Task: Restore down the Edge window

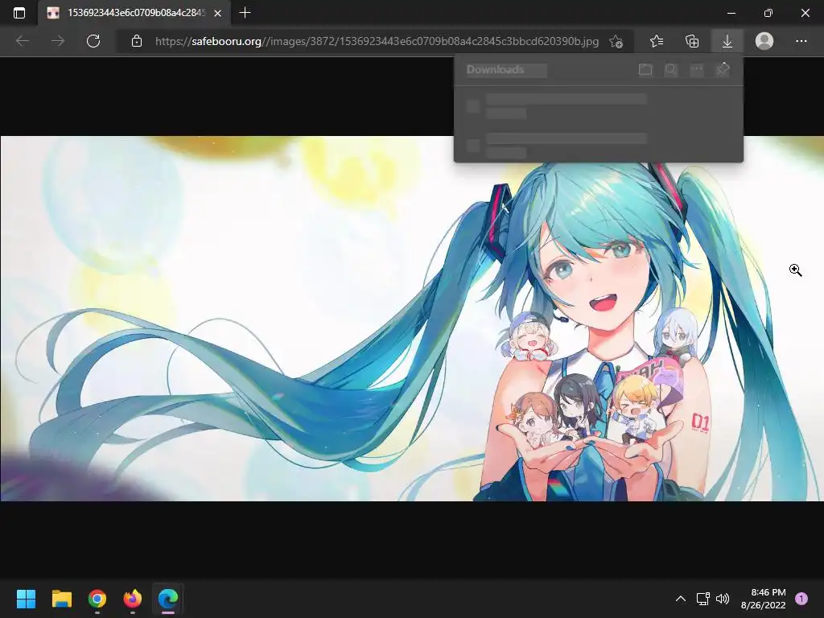Action: coord(768,13)
